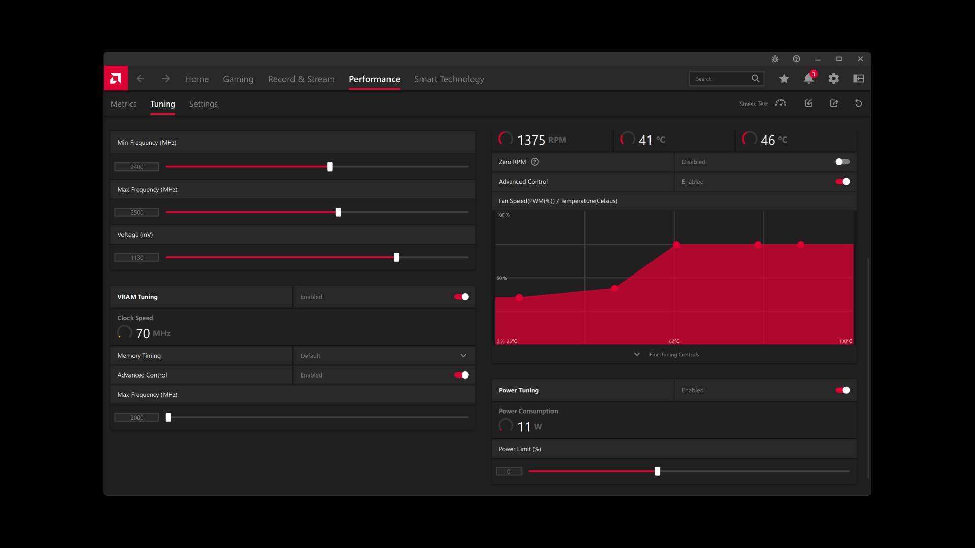Image resolution: width=975 pixels, height=548 pixels.
Task: Disable the VRAM Tuning toggle
Action: click(x=462, y=297)
